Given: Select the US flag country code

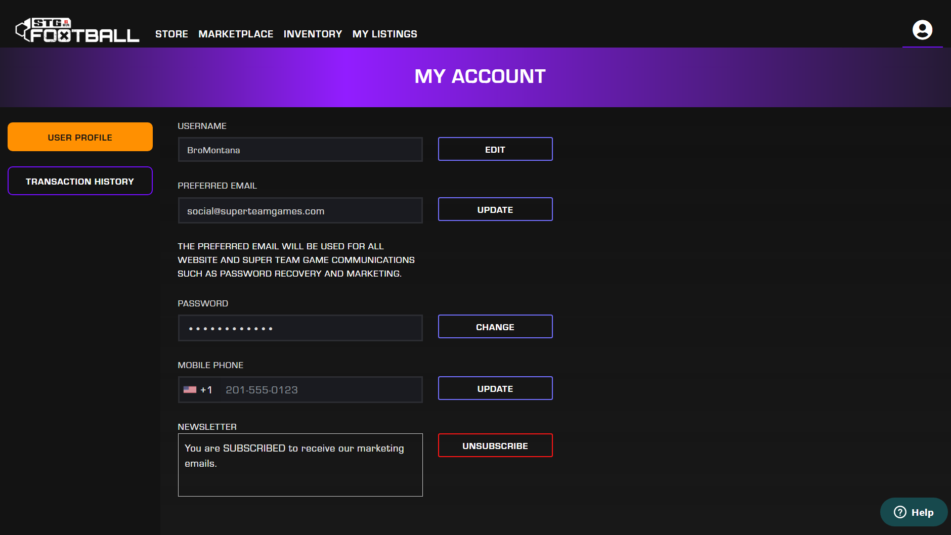Looking at the screenshot, I should click(x=198, y=390).
